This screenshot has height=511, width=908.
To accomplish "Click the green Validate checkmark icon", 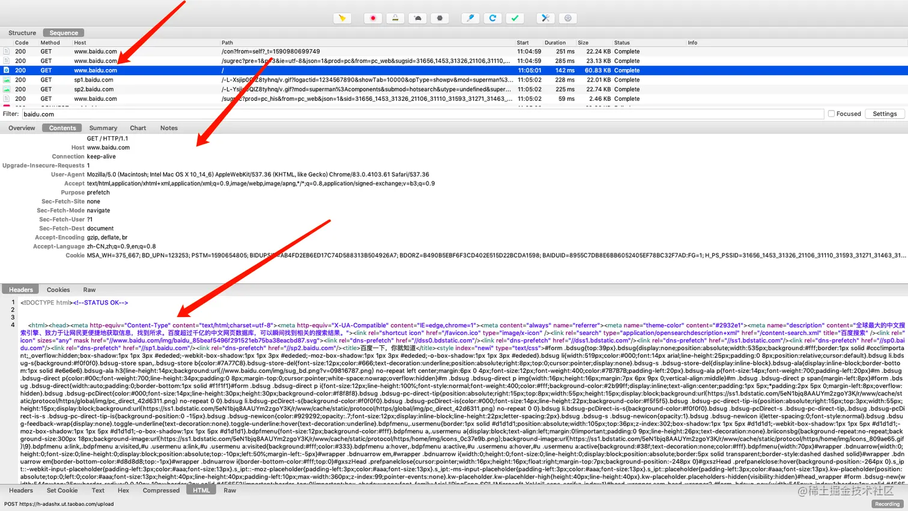I will [x=515, y=18].
